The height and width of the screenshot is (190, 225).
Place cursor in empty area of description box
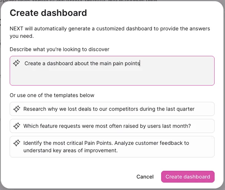112,77
